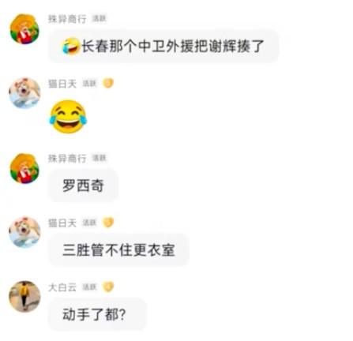Screen dimensions: 353x341
Task: Open the 殊异商行 username above the first message
Action: pyautogui.click(x=67, y=19)
